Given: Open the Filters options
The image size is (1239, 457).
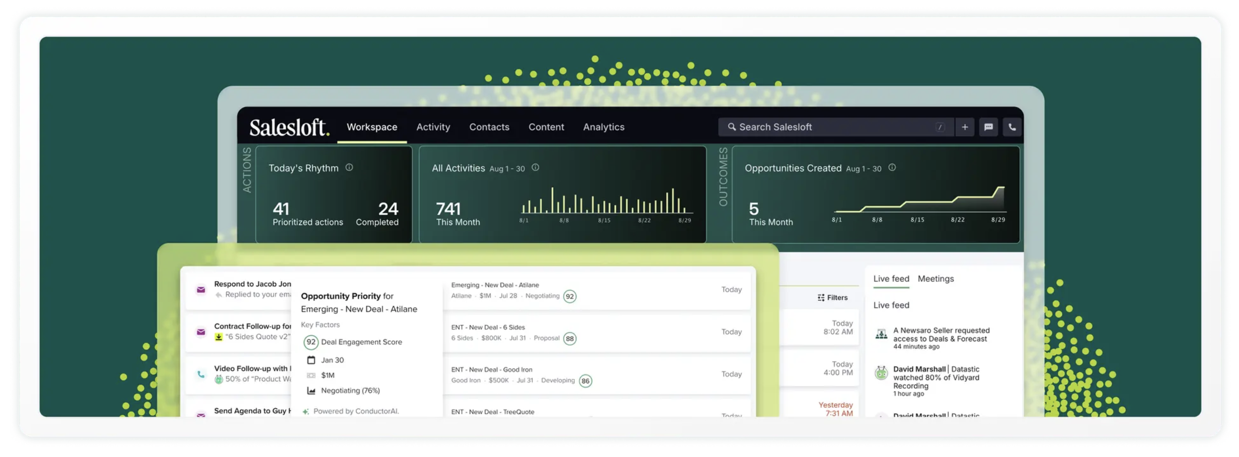Looking at the screenshot, I should [x=832, y=298].
